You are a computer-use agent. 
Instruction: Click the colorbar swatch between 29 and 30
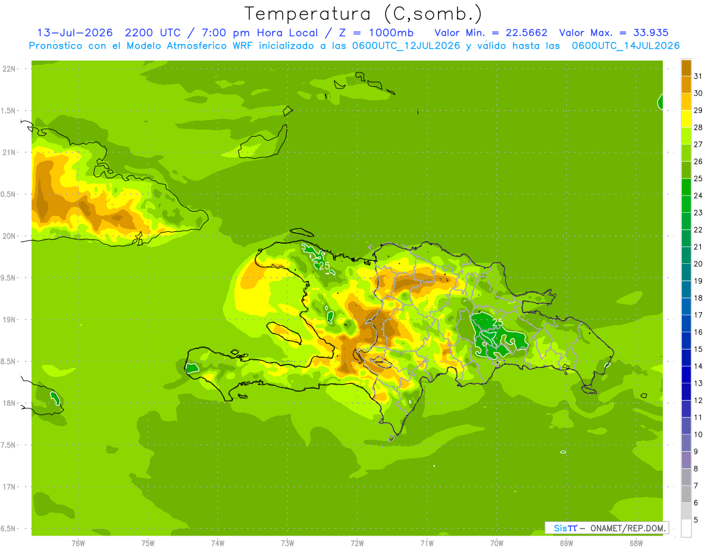[x=686, y=102]
